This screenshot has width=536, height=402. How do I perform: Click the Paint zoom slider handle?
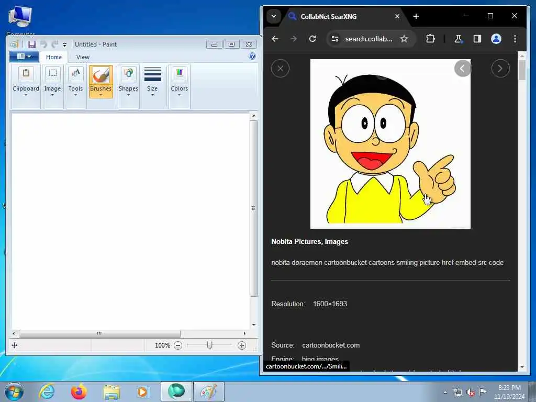click(209, 345)
